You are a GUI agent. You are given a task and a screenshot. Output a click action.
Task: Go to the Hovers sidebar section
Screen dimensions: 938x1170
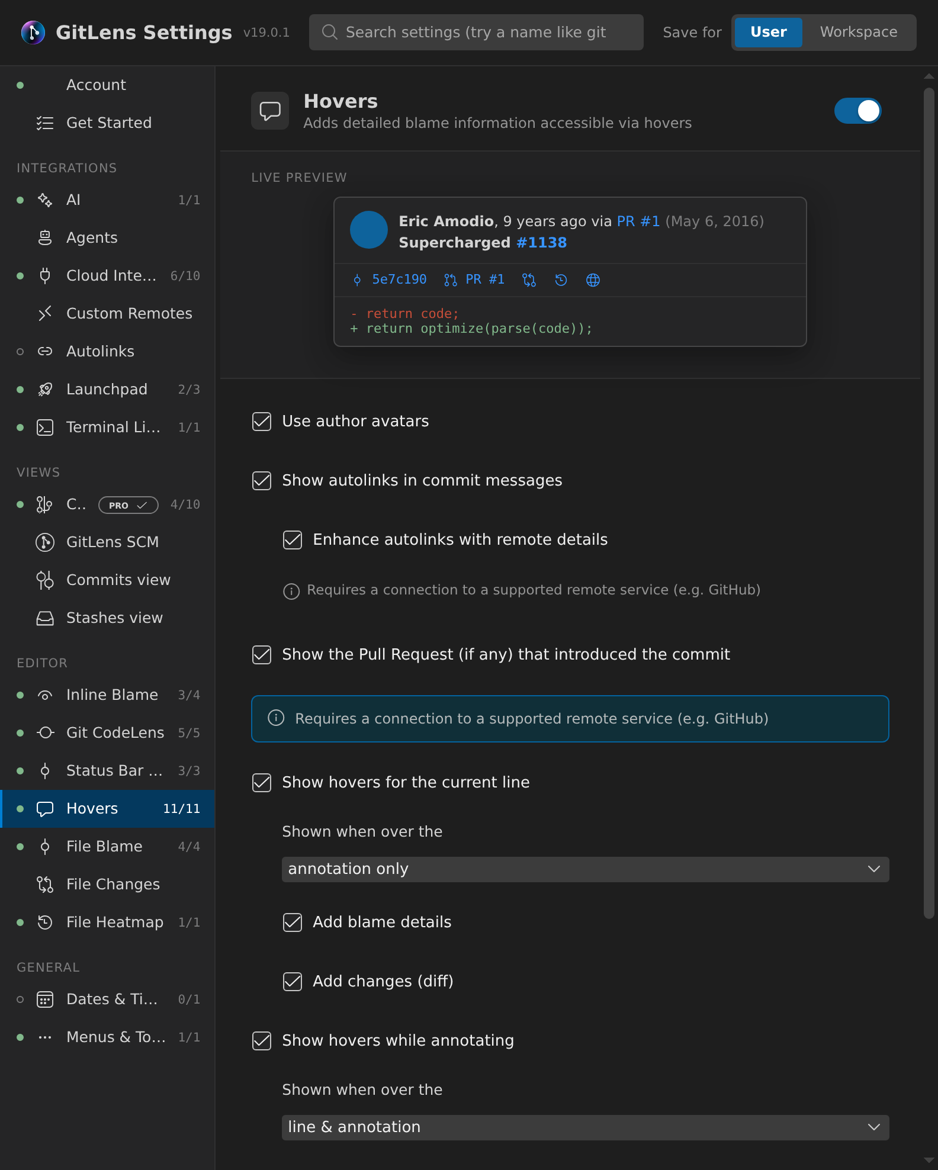(x=108, y=808)
